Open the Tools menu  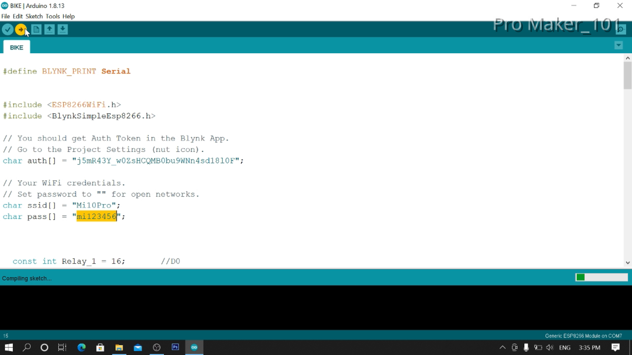tap(53, 16)
